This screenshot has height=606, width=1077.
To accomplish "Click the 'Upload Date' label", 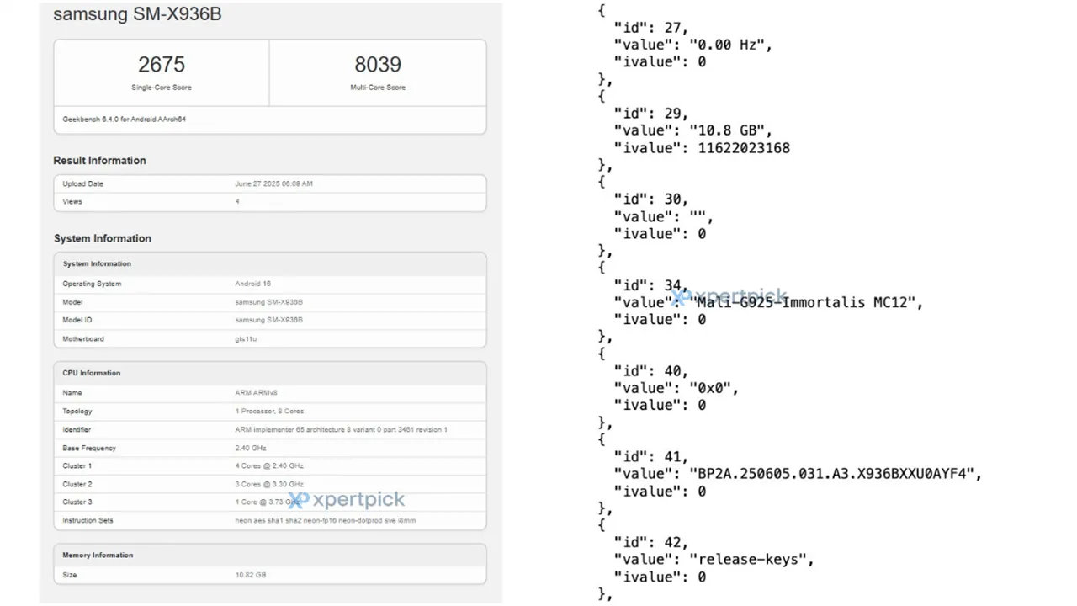I will [83, 183].
